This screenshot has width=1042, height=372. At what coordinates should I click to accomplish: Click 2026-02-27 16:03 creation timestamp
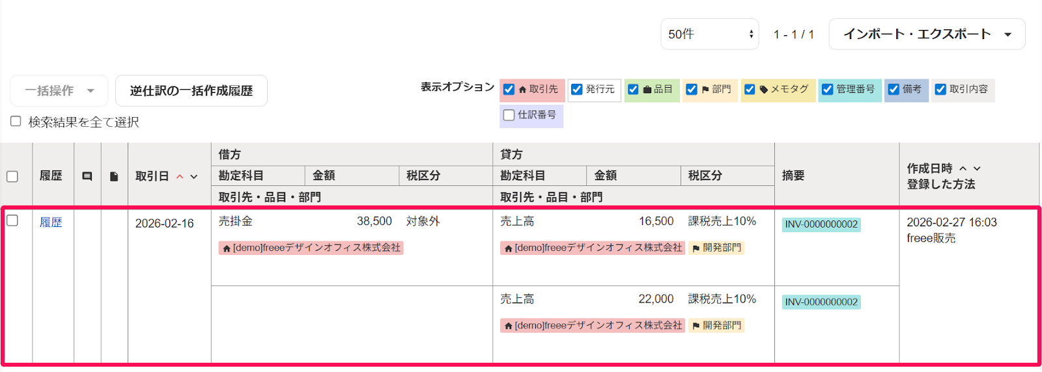[x=951, y=222]
